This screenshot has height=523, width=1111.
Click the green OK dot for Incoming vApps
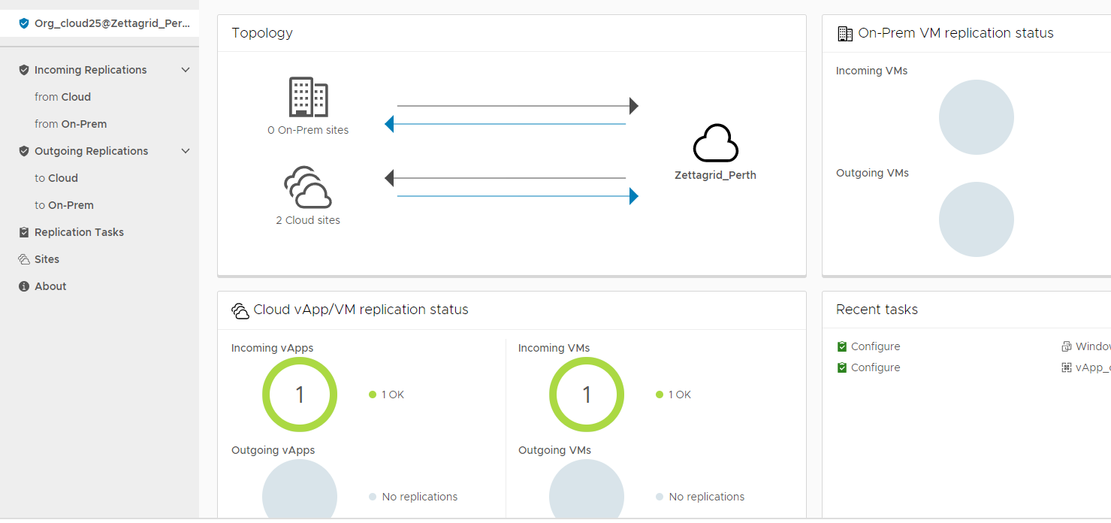click(373, 395)
